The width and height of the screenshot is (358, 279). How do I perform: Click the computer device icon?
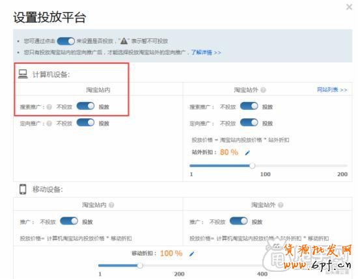click(23, 74)
